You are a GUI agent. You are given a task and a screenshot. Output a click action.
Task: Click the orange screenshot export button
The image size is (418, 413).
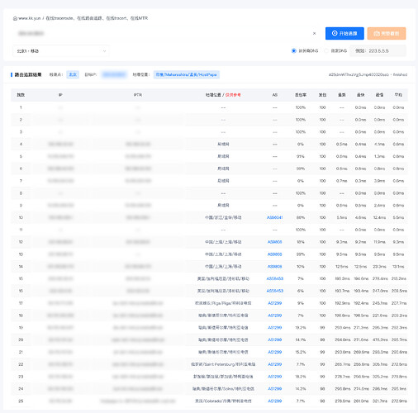click(387, 33)
